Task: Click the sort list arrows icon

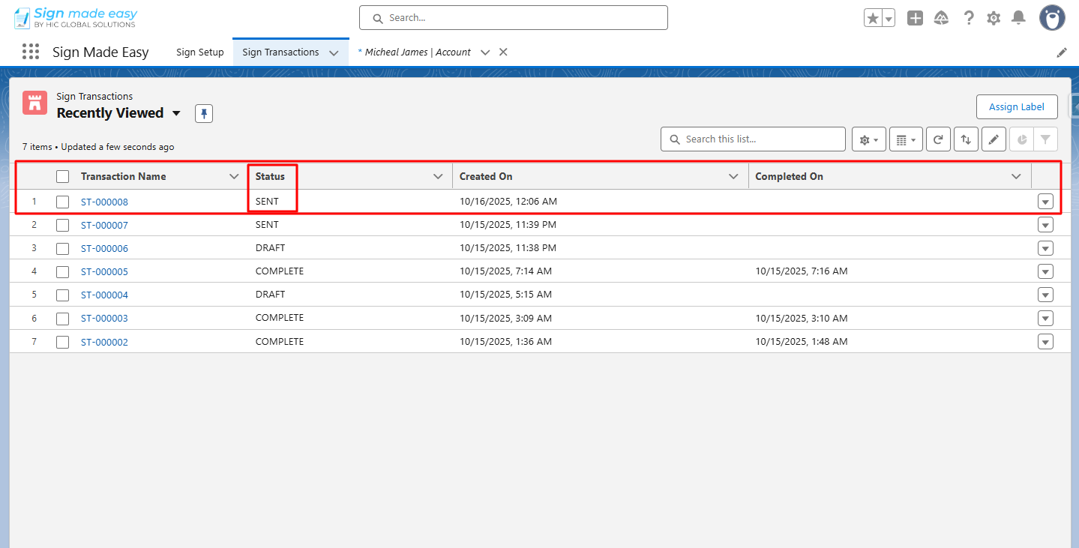Action: click(966, 139)
